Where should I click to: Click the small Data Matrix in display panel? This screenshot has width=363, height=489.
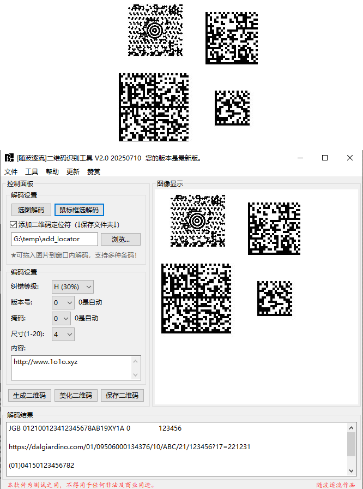[275, 299]
